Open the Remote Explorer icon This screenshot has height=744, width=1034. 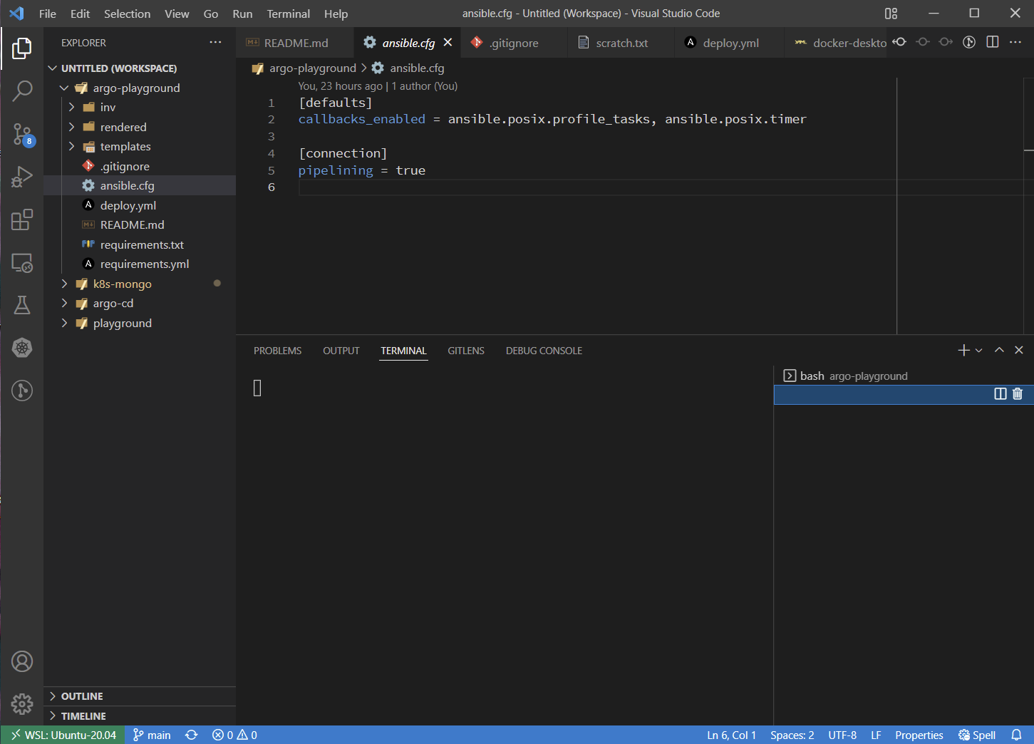pyautogui.click(x=22, y=262)
